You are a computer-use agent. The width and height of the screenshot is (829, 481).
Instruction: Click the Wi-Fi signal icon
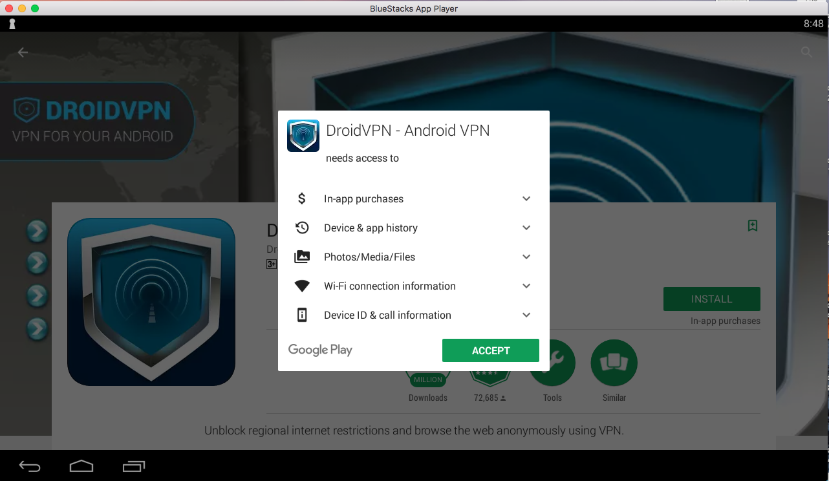coord(302,286)
